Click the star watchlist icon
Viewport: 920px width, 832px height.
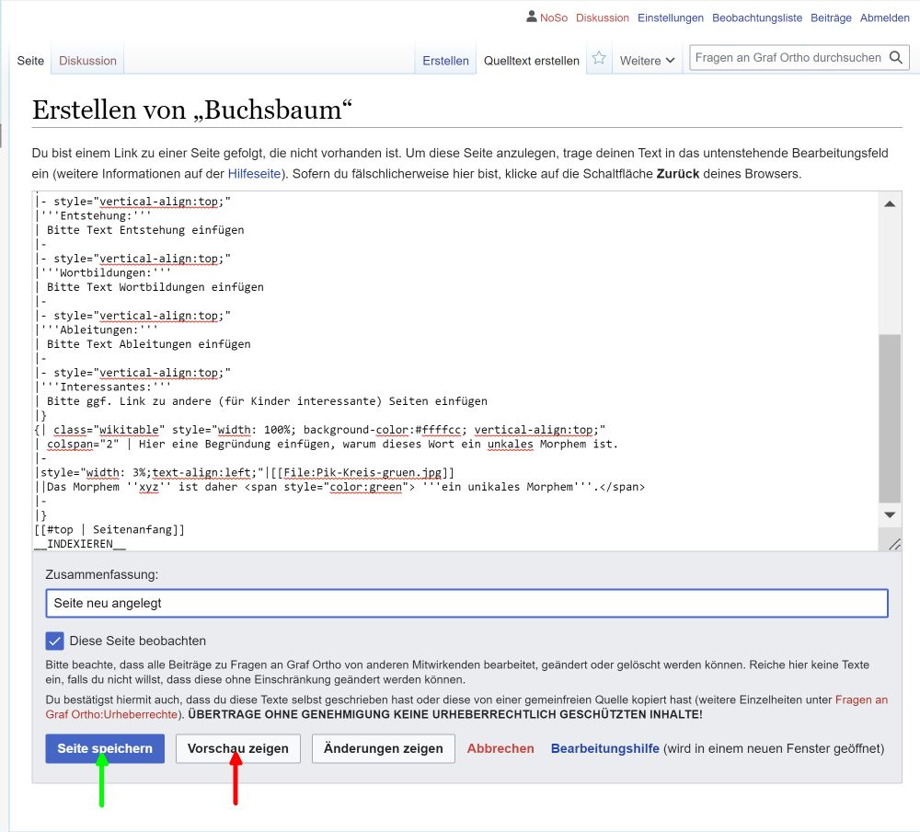point(599,59)
